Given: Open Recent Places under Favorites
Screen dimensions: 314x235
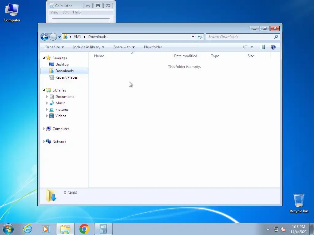Looking at the screenshot, I should point(67,77).
